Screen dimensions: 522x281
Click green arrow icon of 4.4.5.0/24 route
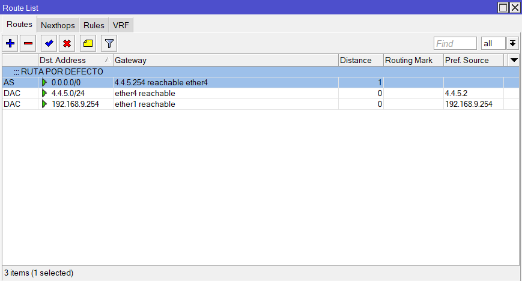[44, 93]
